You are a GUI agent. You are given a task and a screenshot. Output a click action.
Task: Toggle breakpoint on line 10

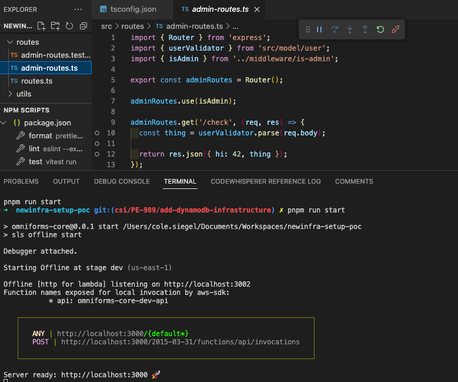coord(97,133)
